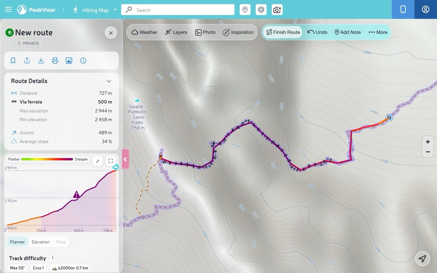The image size is (437, 273).
Task: Click the Search input field
Action: coord(178,10)
